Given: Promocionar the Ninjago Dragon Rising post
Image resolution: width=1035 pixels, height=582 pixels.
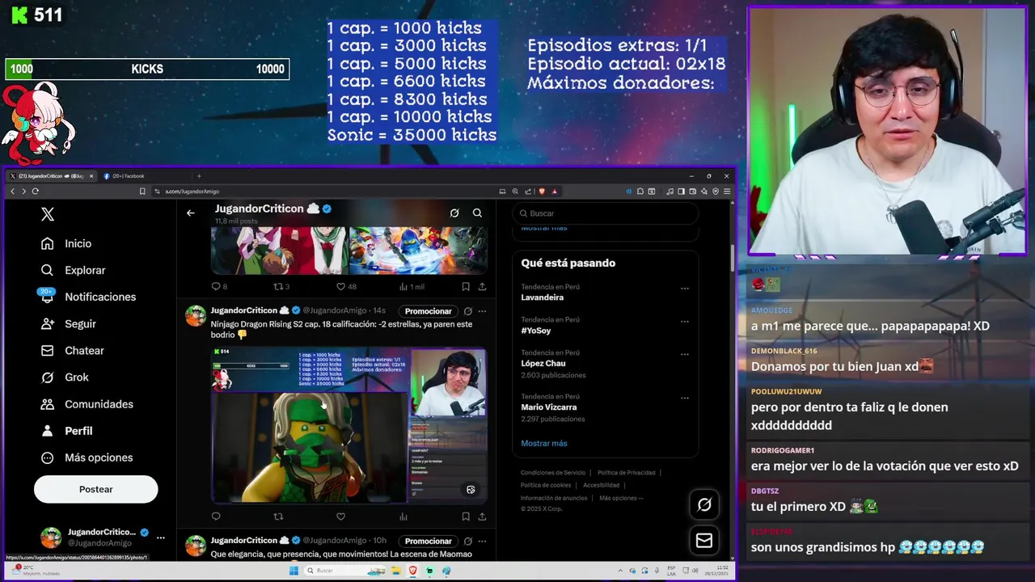Looking at the screenshot, I should pyautogui.click(x=428, y=311).
